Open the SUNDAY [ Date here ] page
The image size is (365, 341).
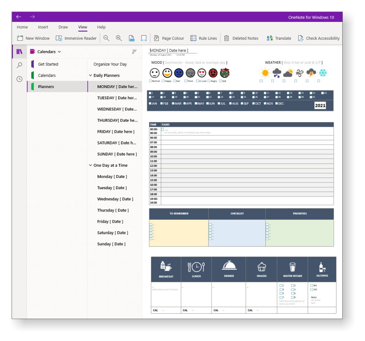pyautogui.click(x=115, y=154)
